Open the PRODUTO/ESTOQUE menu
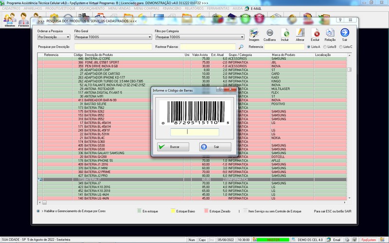The image size is (389, 243). (x=60, y=8)
